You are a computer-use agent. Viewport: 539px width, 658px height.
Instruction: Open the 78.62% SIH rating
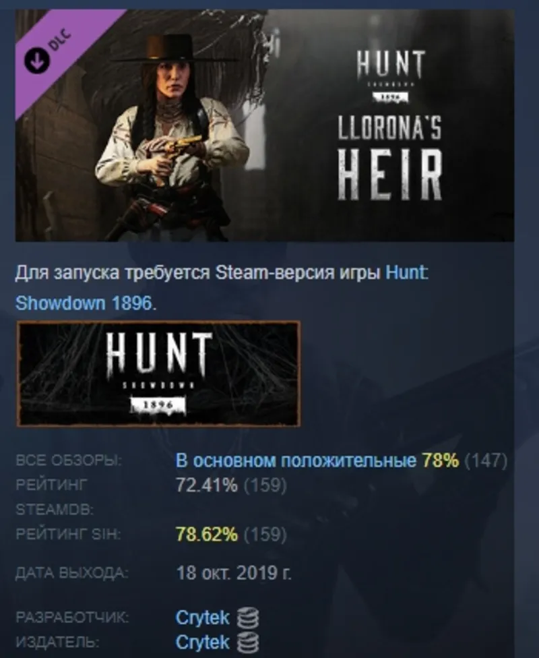tap(206, 534)
